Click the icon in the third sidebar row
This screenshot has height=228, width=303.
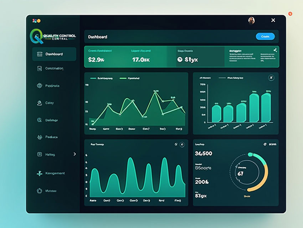point(39,86)
